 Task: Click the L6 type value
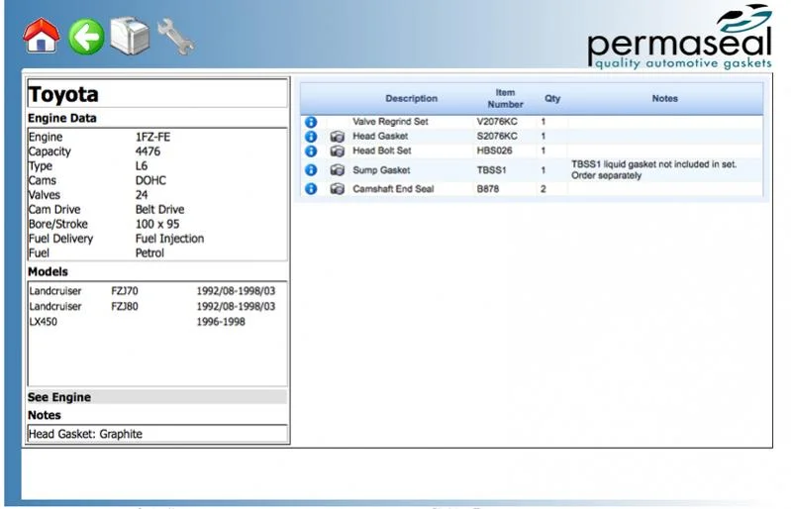pos(142,166)
